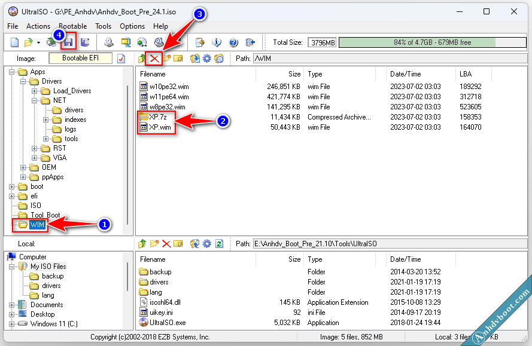532x346 pixels.
Task: Toggle the boot info checkbox beside Bootable EFI
Action: point(121,59)
